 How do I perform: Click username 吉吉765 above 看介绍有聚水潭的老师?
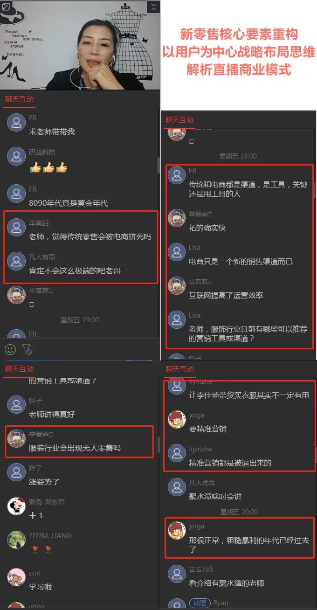click(x=201, y=569)
